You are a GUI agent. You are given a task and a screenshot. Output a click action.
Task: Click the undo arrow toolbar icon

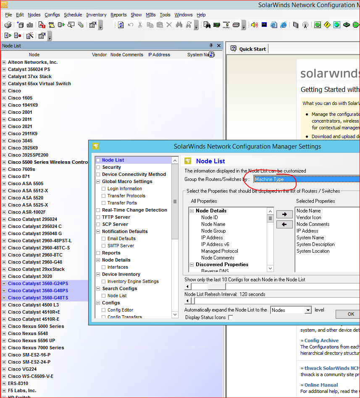(131, 25)
